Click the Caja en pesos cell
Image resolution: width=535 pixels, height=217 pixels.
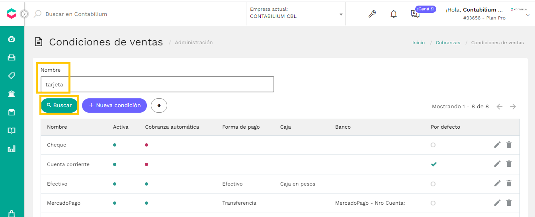[x=298, y=184]
